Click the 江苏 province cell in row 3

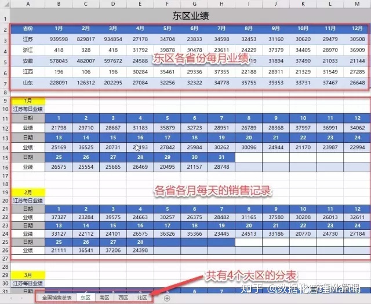tap(28, 39)
